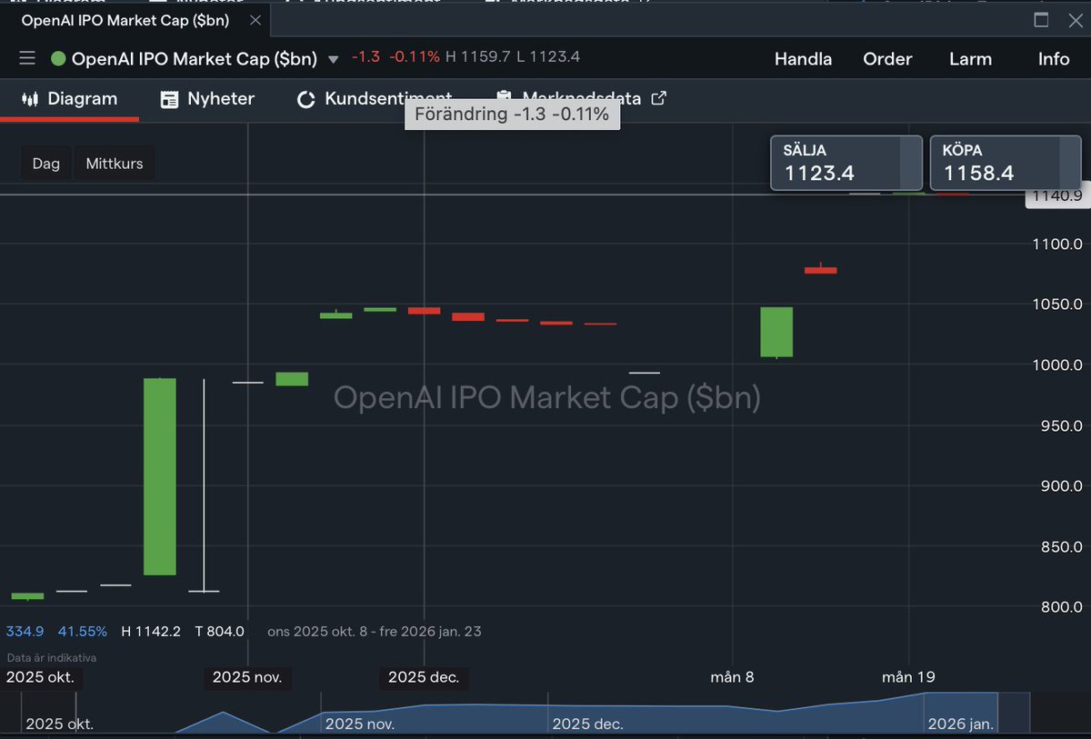Click the Diagram candlestick icon
This screenshot has width=1091, height=739.
pos(30,99)
